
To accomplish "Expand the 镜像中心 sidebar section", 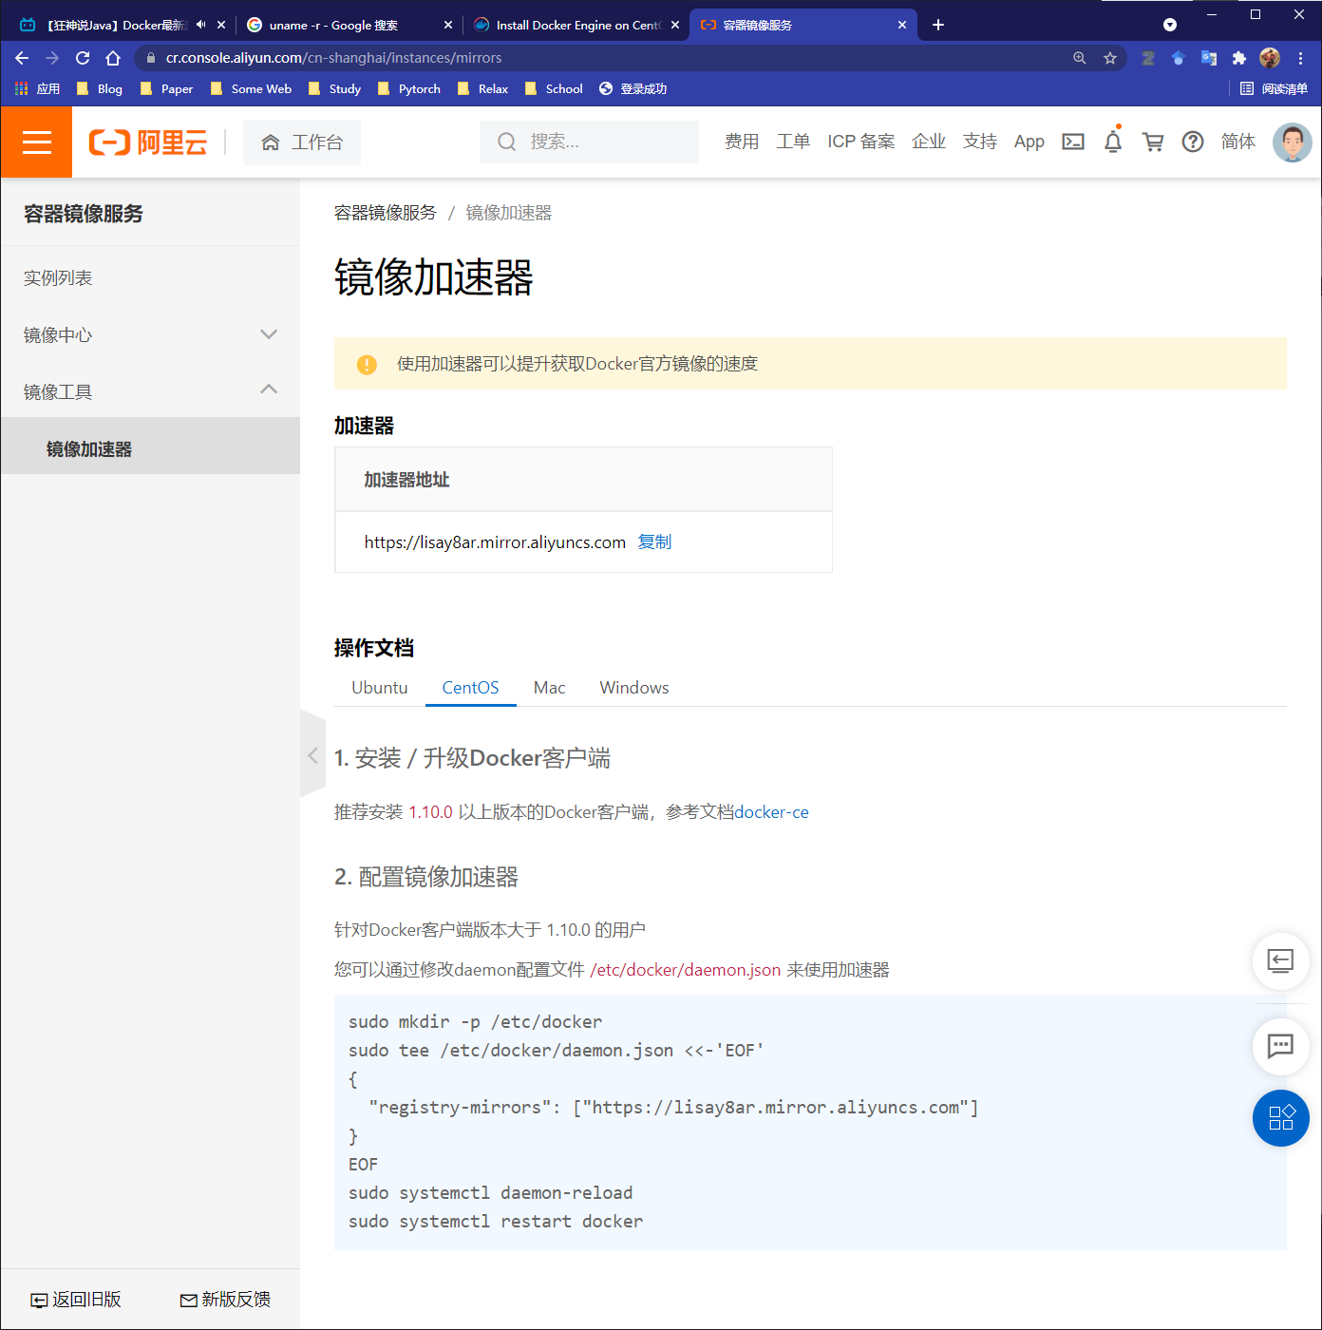I will click(x=269, y=334).
